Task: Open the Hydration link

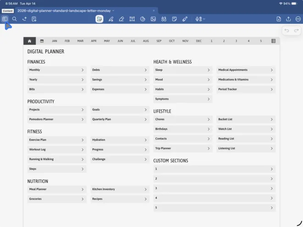Action: (x=120, y=140)
